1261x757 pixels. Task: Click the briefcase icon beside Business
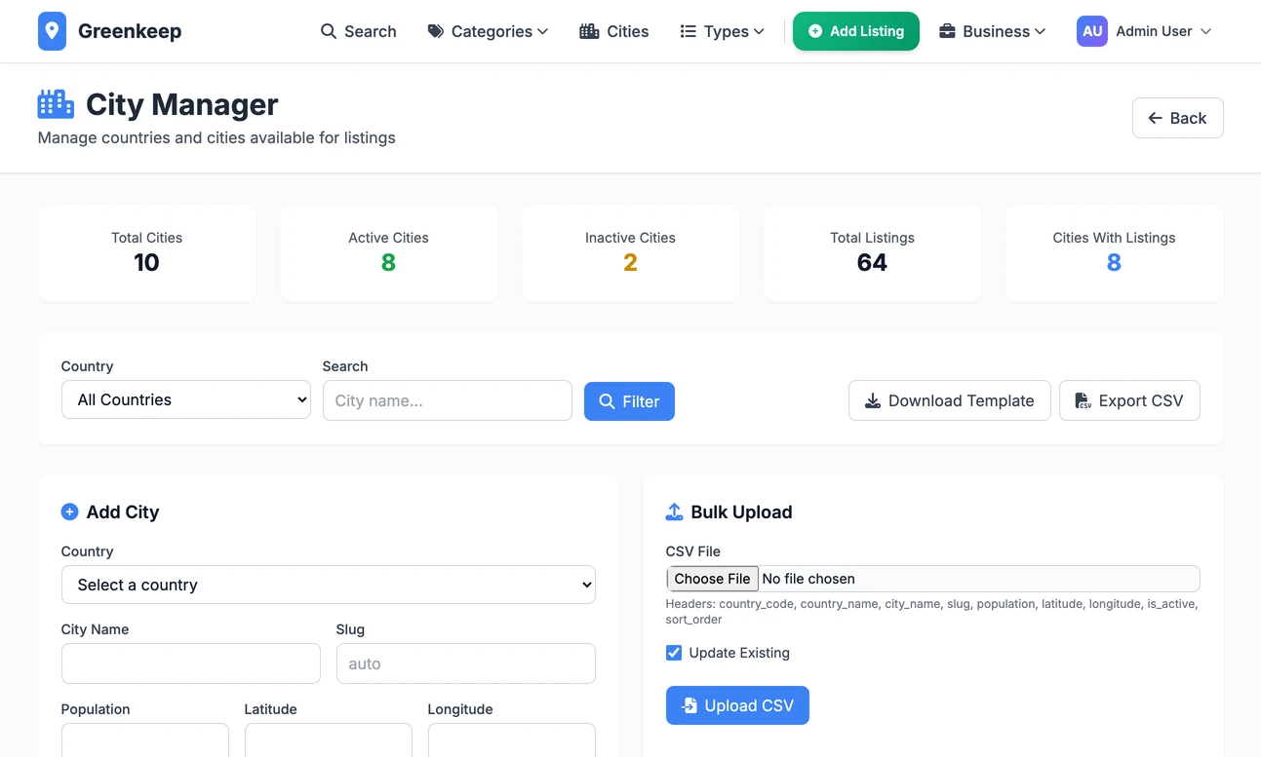click(x=947, y=31)
